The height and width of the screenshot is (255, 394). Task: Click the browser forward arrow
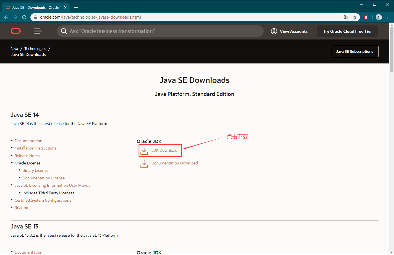pos(15,17)
